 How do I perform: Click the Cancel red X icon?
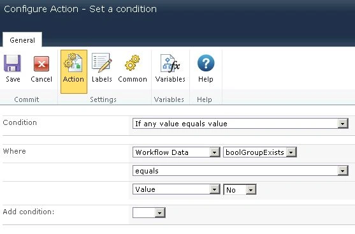41,64
